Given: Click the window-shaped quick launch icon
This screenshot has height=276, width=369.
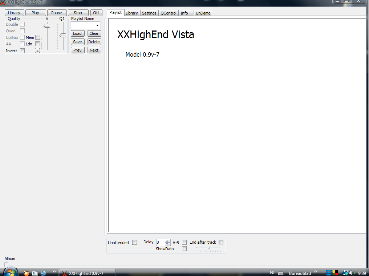Looking at the screenshot, I should [x=35, y=273].
